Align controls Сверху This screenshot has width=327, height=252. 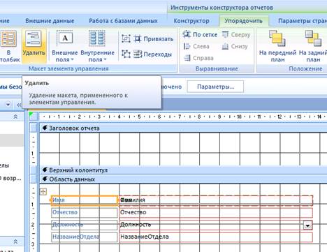[236, 35]
